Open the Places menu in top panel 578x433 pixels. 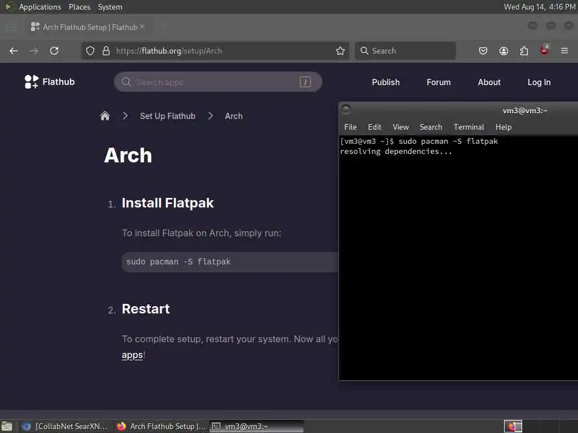[80, 7]
